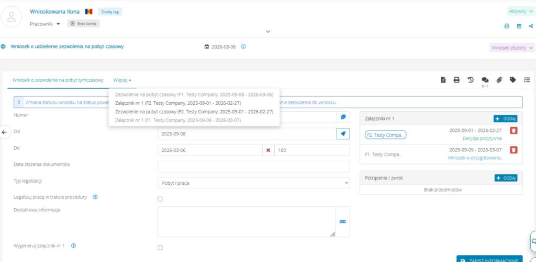Open the Aktywny status dropdown

[x=521, y=11]
